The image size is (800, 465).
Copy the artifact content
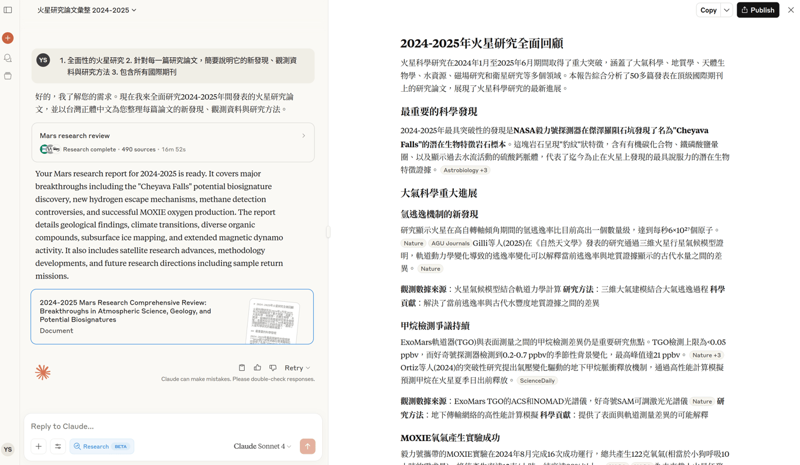(x=709, y=10)
